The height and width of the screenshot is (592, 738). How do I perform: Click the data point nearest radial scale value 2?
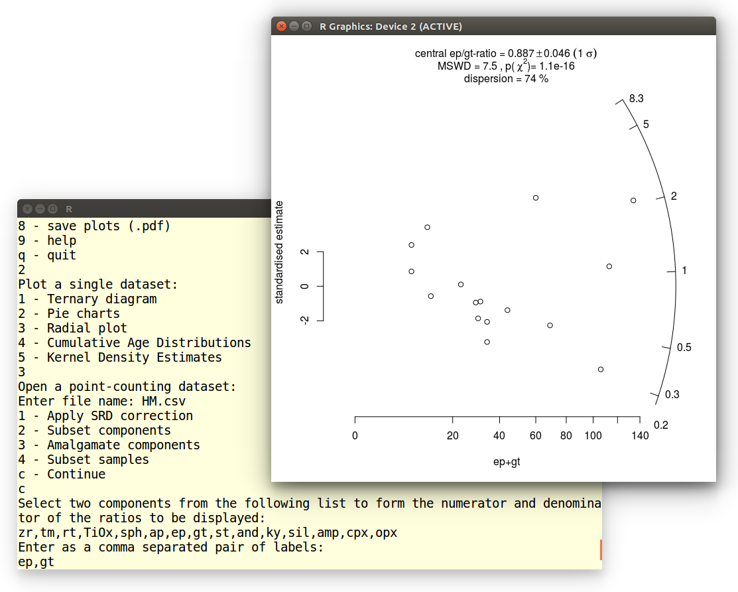click(633, 200)
